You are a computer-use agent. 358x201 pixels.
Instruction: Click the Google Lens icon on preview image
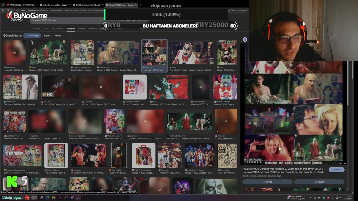point(245,160)
